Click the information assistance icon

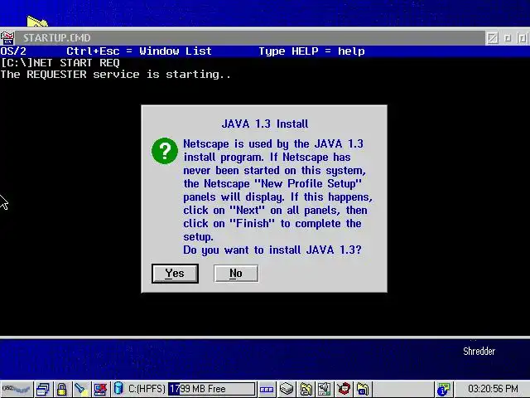tap(444, 389)
